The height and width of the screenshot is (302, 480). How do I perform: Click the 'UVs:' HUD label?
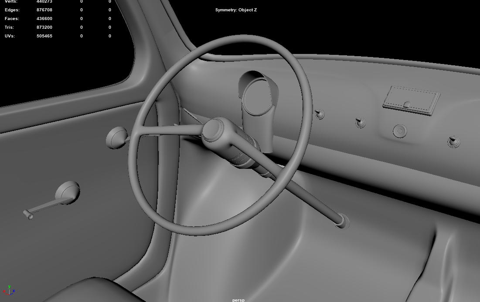(x=10, y=36)
